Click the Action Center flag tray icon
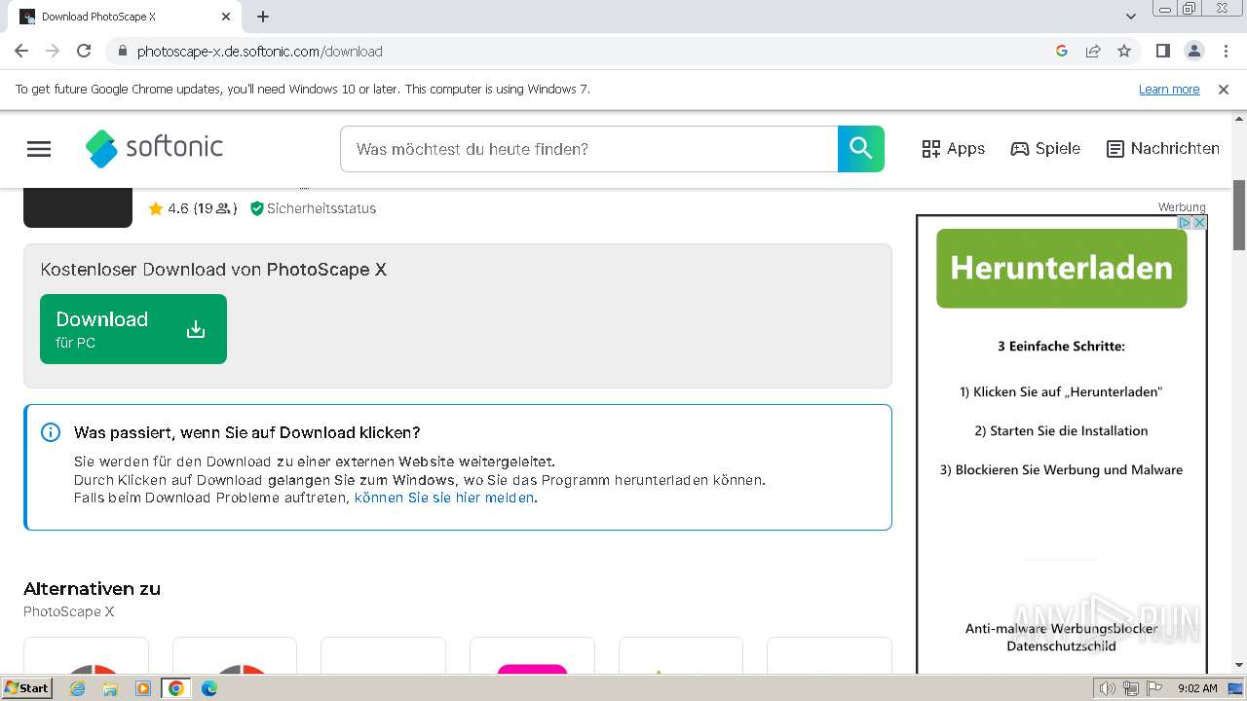1247x701 pixels. click(x=1153, y=688)
